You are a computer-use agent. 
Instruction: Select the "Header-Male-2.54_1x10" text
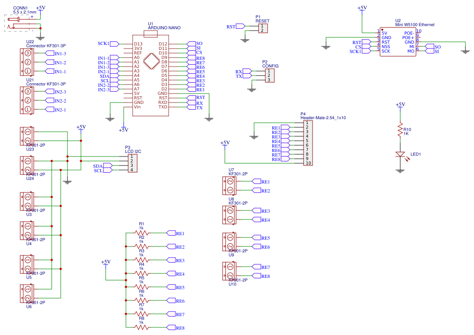[x=323, y=118]
